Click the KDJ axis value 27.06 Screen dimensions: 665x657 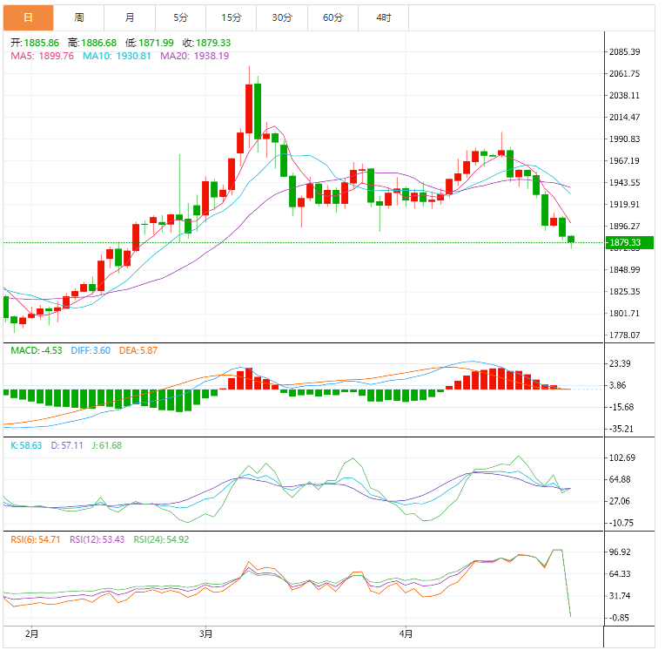pos(620,501)
